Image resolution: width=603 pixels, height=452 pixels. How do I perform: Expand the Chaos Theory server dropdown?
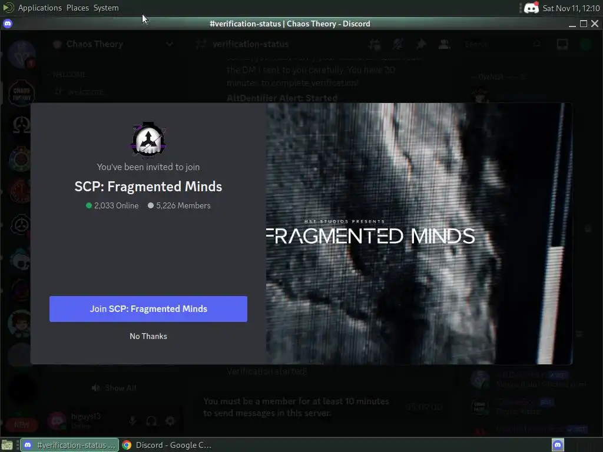pos(169,44)
